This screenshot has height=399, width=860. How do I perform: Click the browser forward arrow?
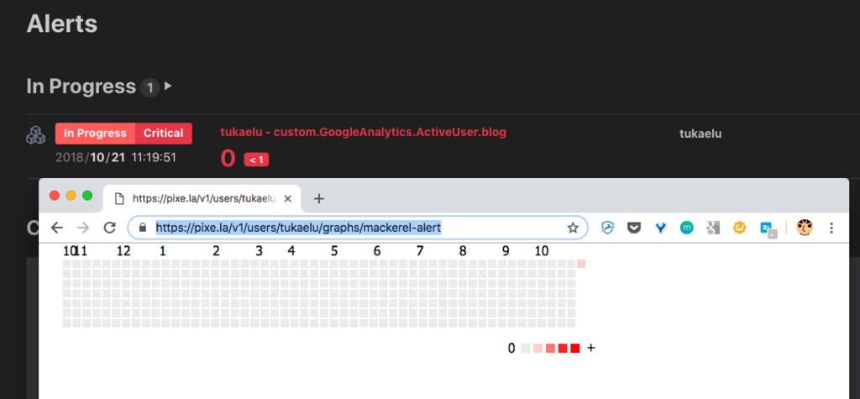pos(83,228)
